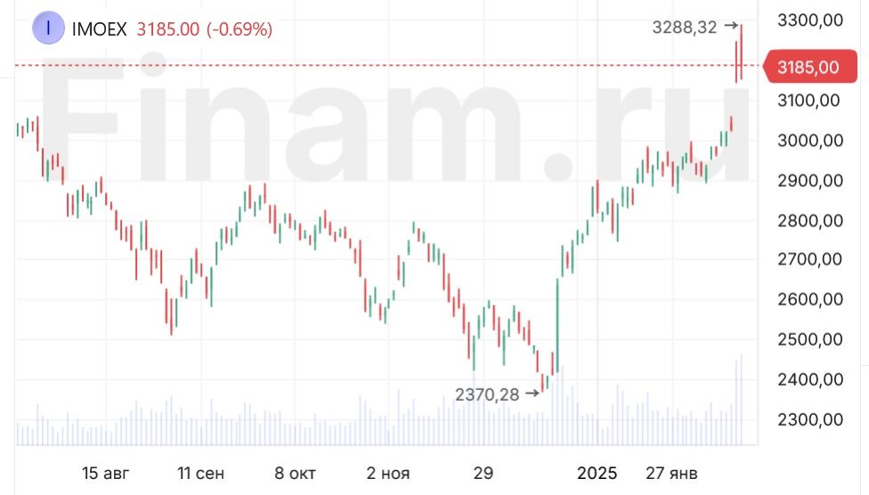
Task: Click the tallest volume bar at far right
Action: tap(740, 401)
